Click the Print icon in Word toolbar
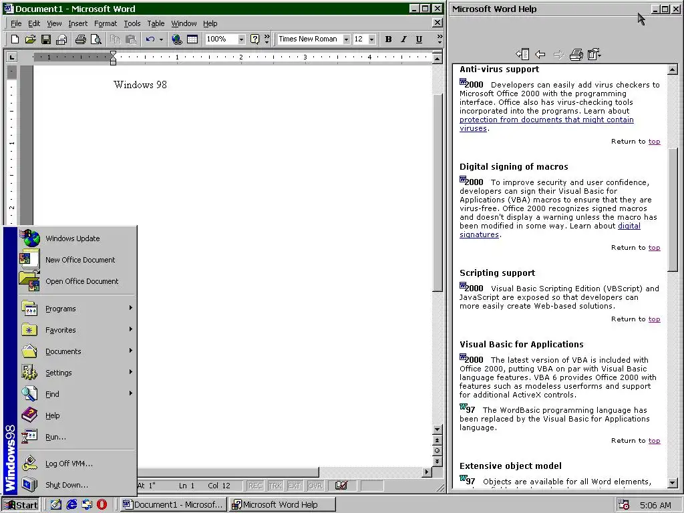684x513 pixels. click(x=80, y=39)
